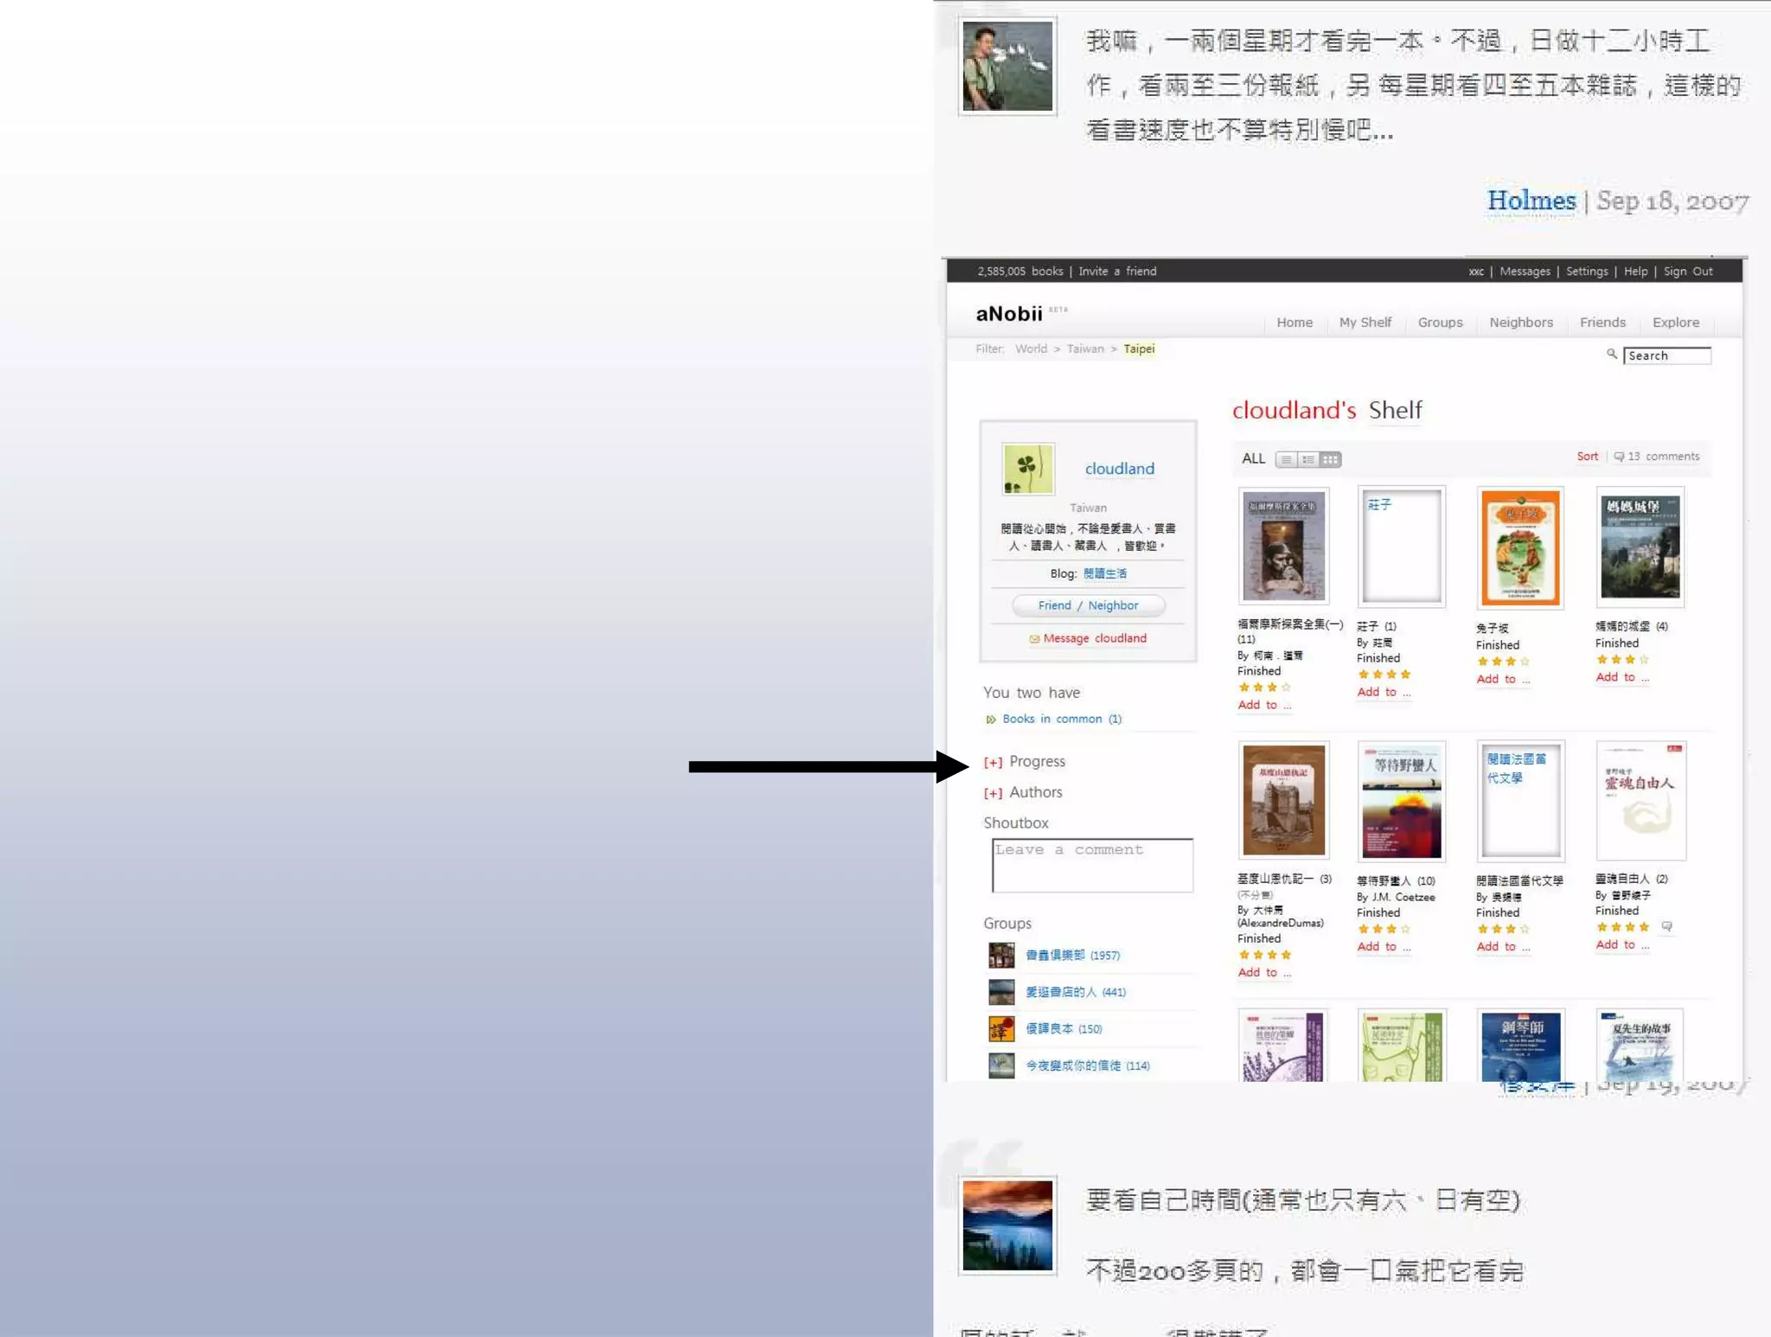The image size is (1771, 1337).
Task: Open the group icon for 優譯良本
Action: [1001, 1029]
